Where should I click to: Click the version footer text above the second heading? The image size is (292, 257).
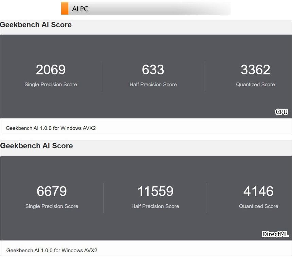51,128
